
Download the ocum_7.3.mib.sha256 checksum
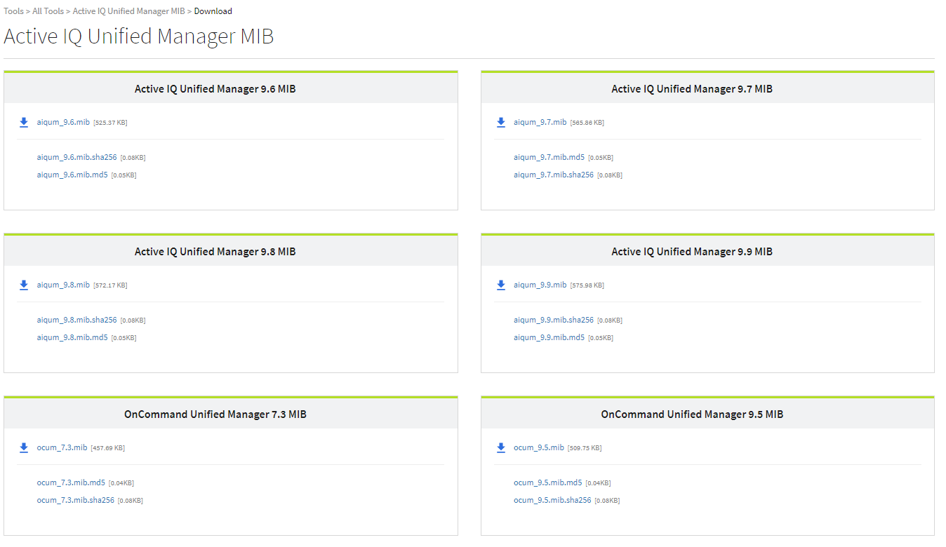coord(75,500)
